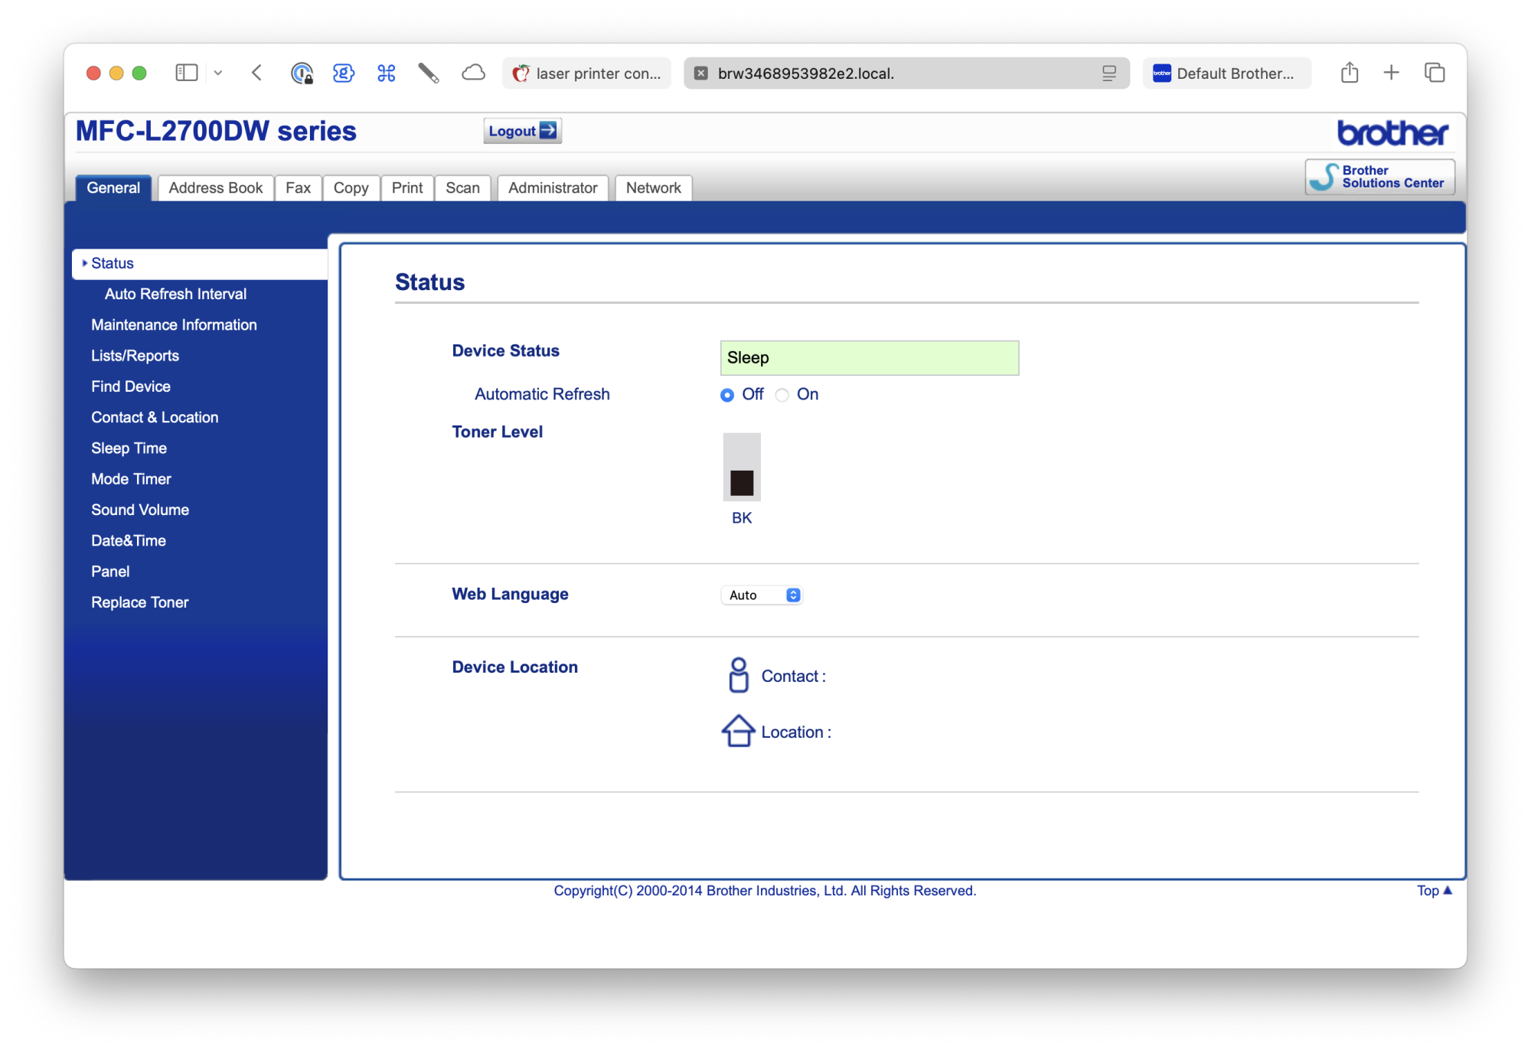Click the privacy shield lock icon
This screenshot has width=1531, height=1053.
click(302, 73)
